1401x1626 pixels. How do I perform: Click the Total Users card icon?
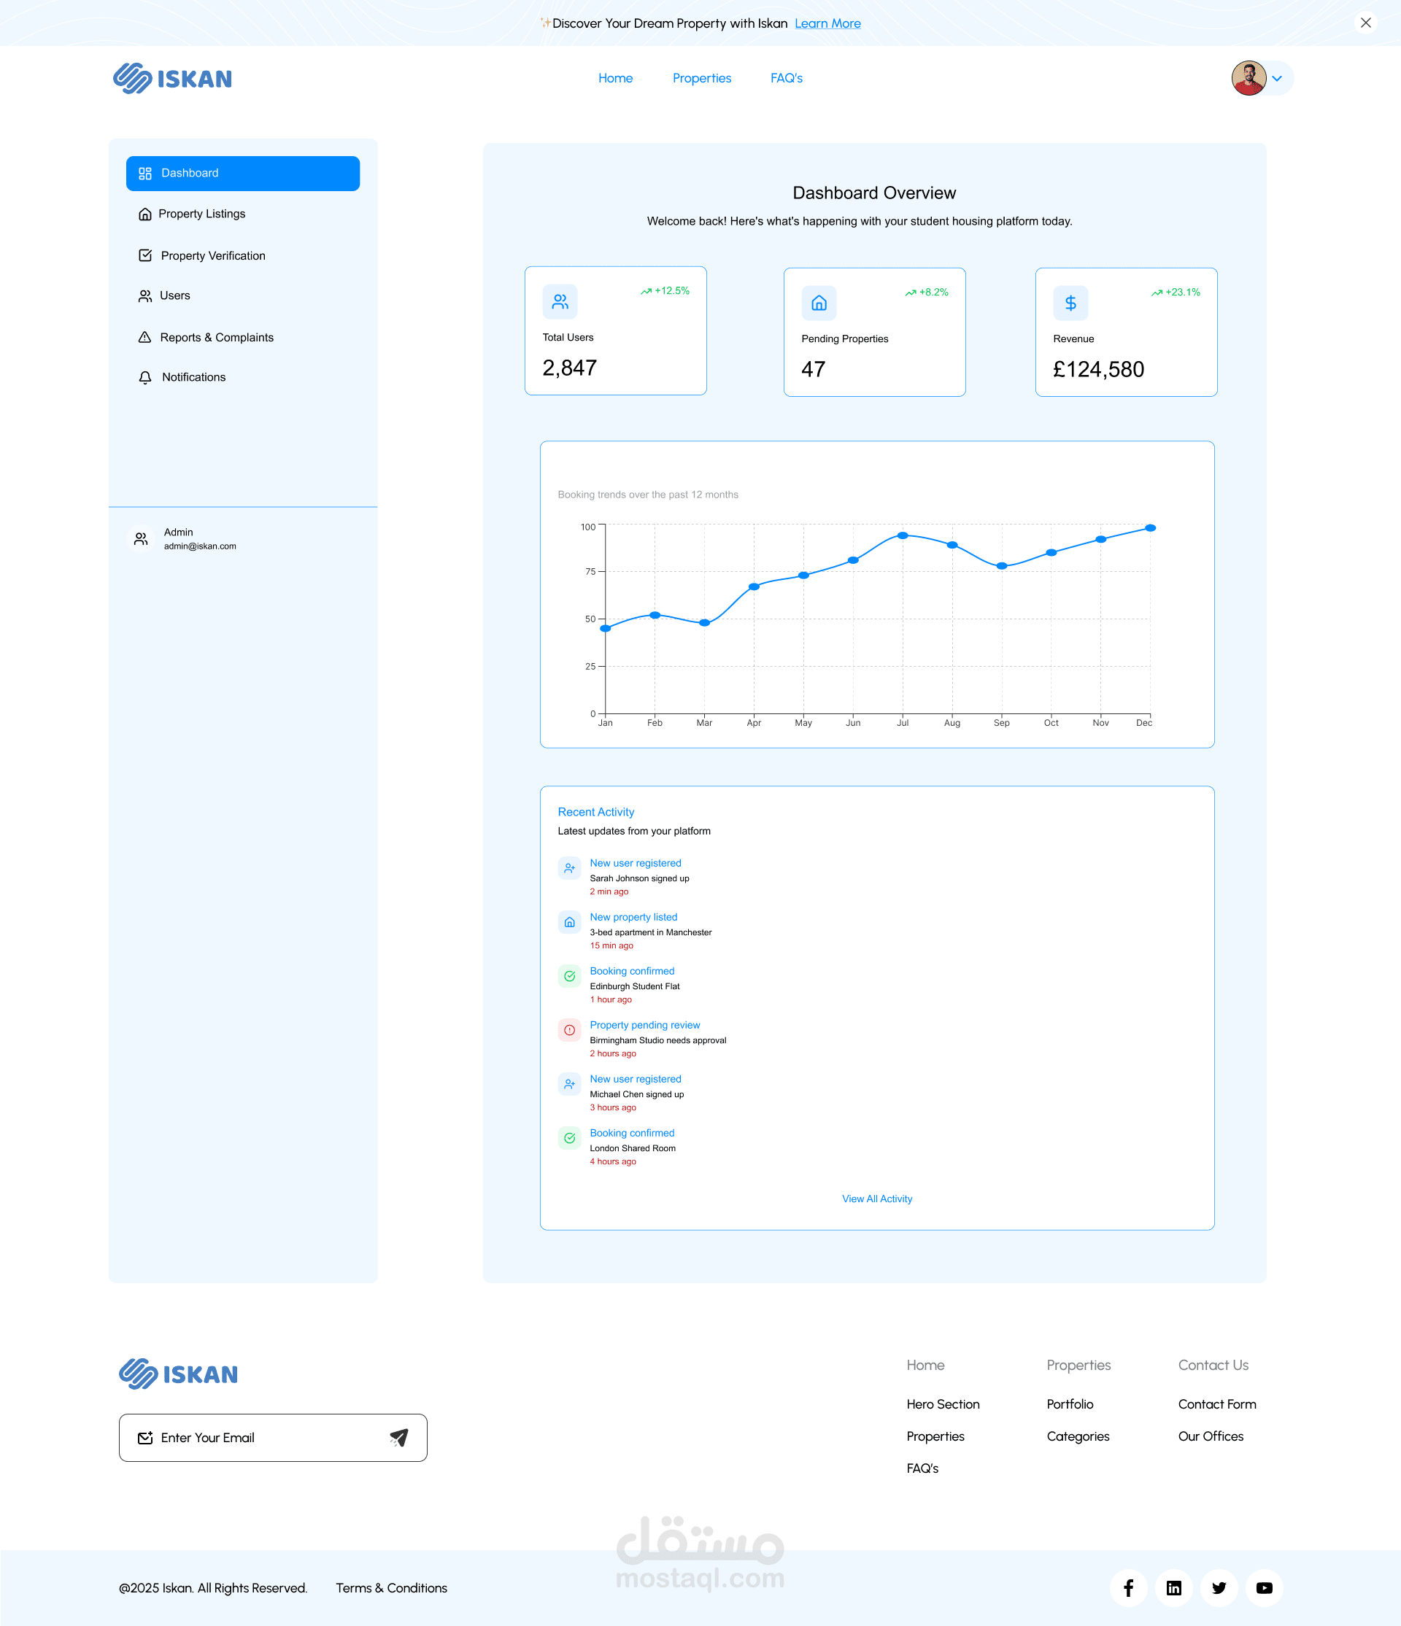(x=560, y=301)
